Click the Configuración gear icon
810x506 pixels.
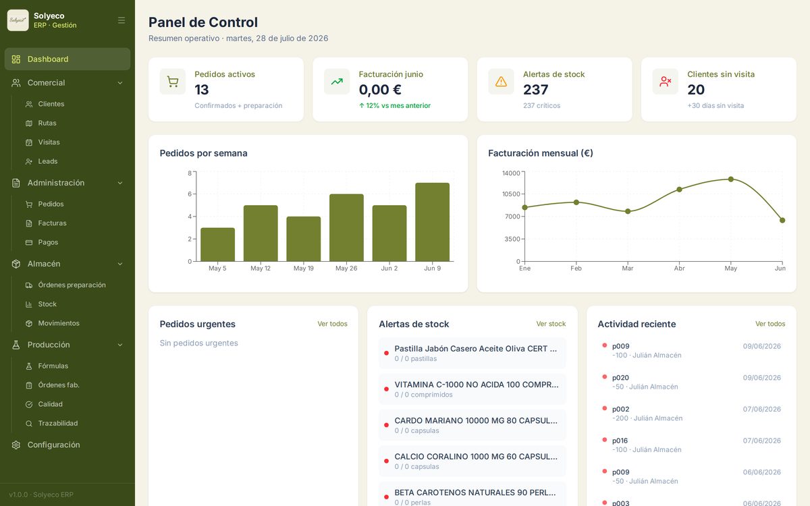tap(16, 445)
